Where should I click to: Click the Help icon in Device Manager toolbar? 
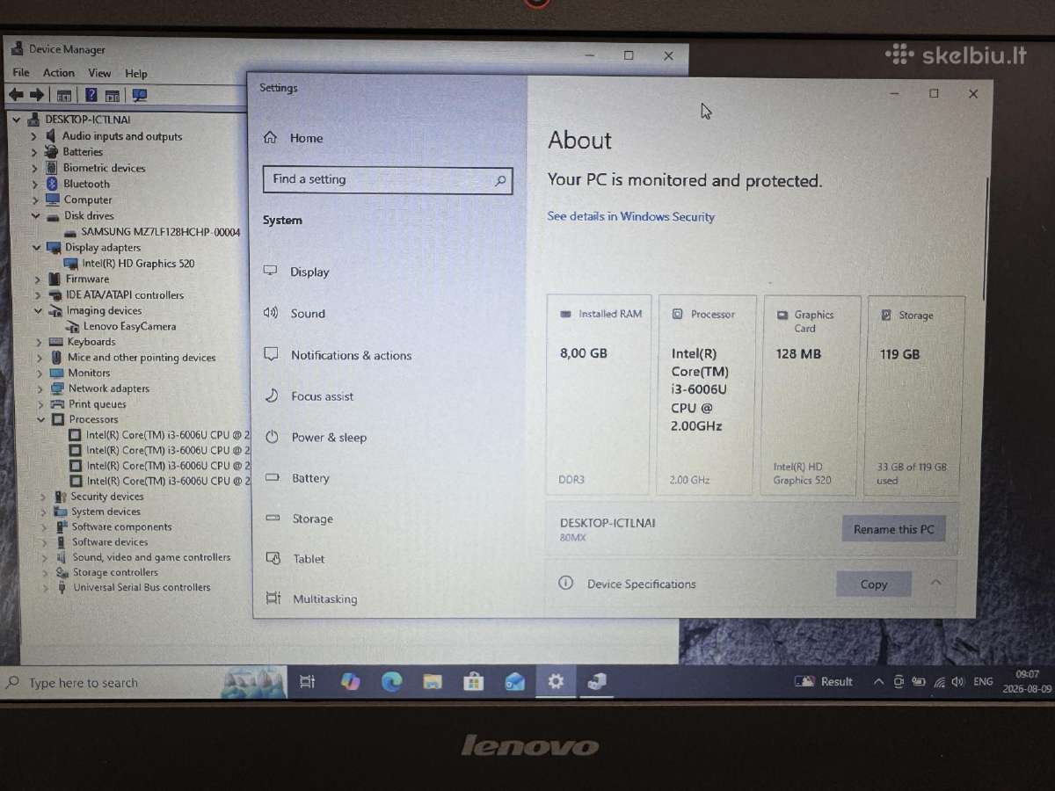click(91, 95)
